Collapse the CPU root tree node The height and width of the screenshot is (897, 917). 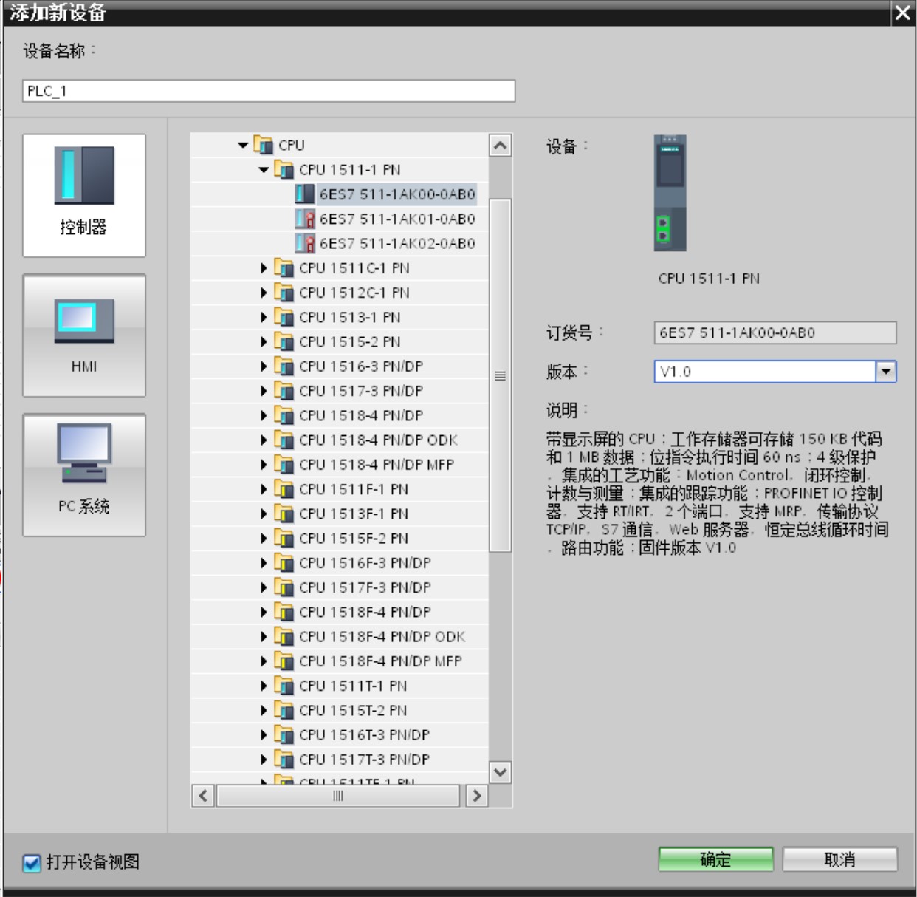(x=243, y=145)
